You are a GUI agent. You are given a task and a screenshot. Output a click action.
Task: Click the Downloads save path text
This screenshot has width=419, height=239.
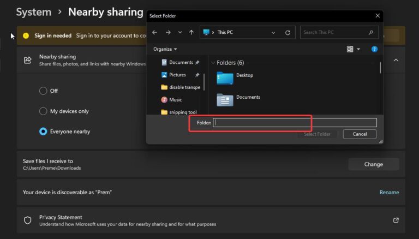(52, 168)
